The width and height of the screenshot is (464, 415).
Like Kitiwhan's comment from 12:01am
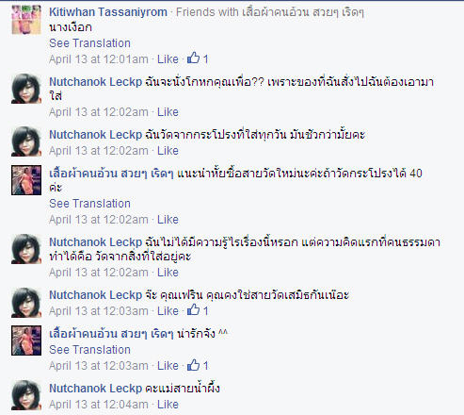pos(168,59)
